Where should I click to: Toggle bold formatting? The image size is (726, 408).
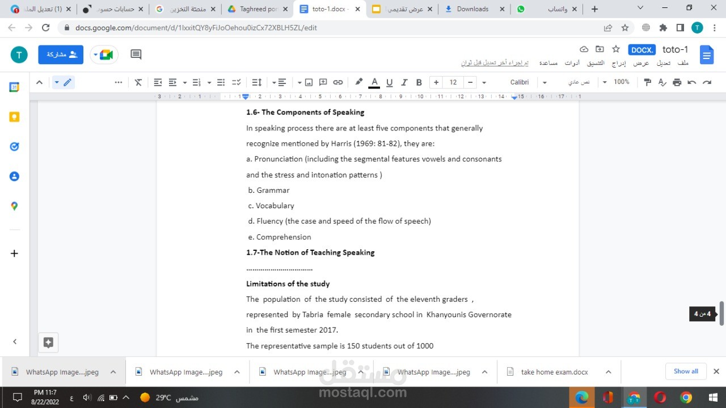pyautogui.click(x=419, y=82)
